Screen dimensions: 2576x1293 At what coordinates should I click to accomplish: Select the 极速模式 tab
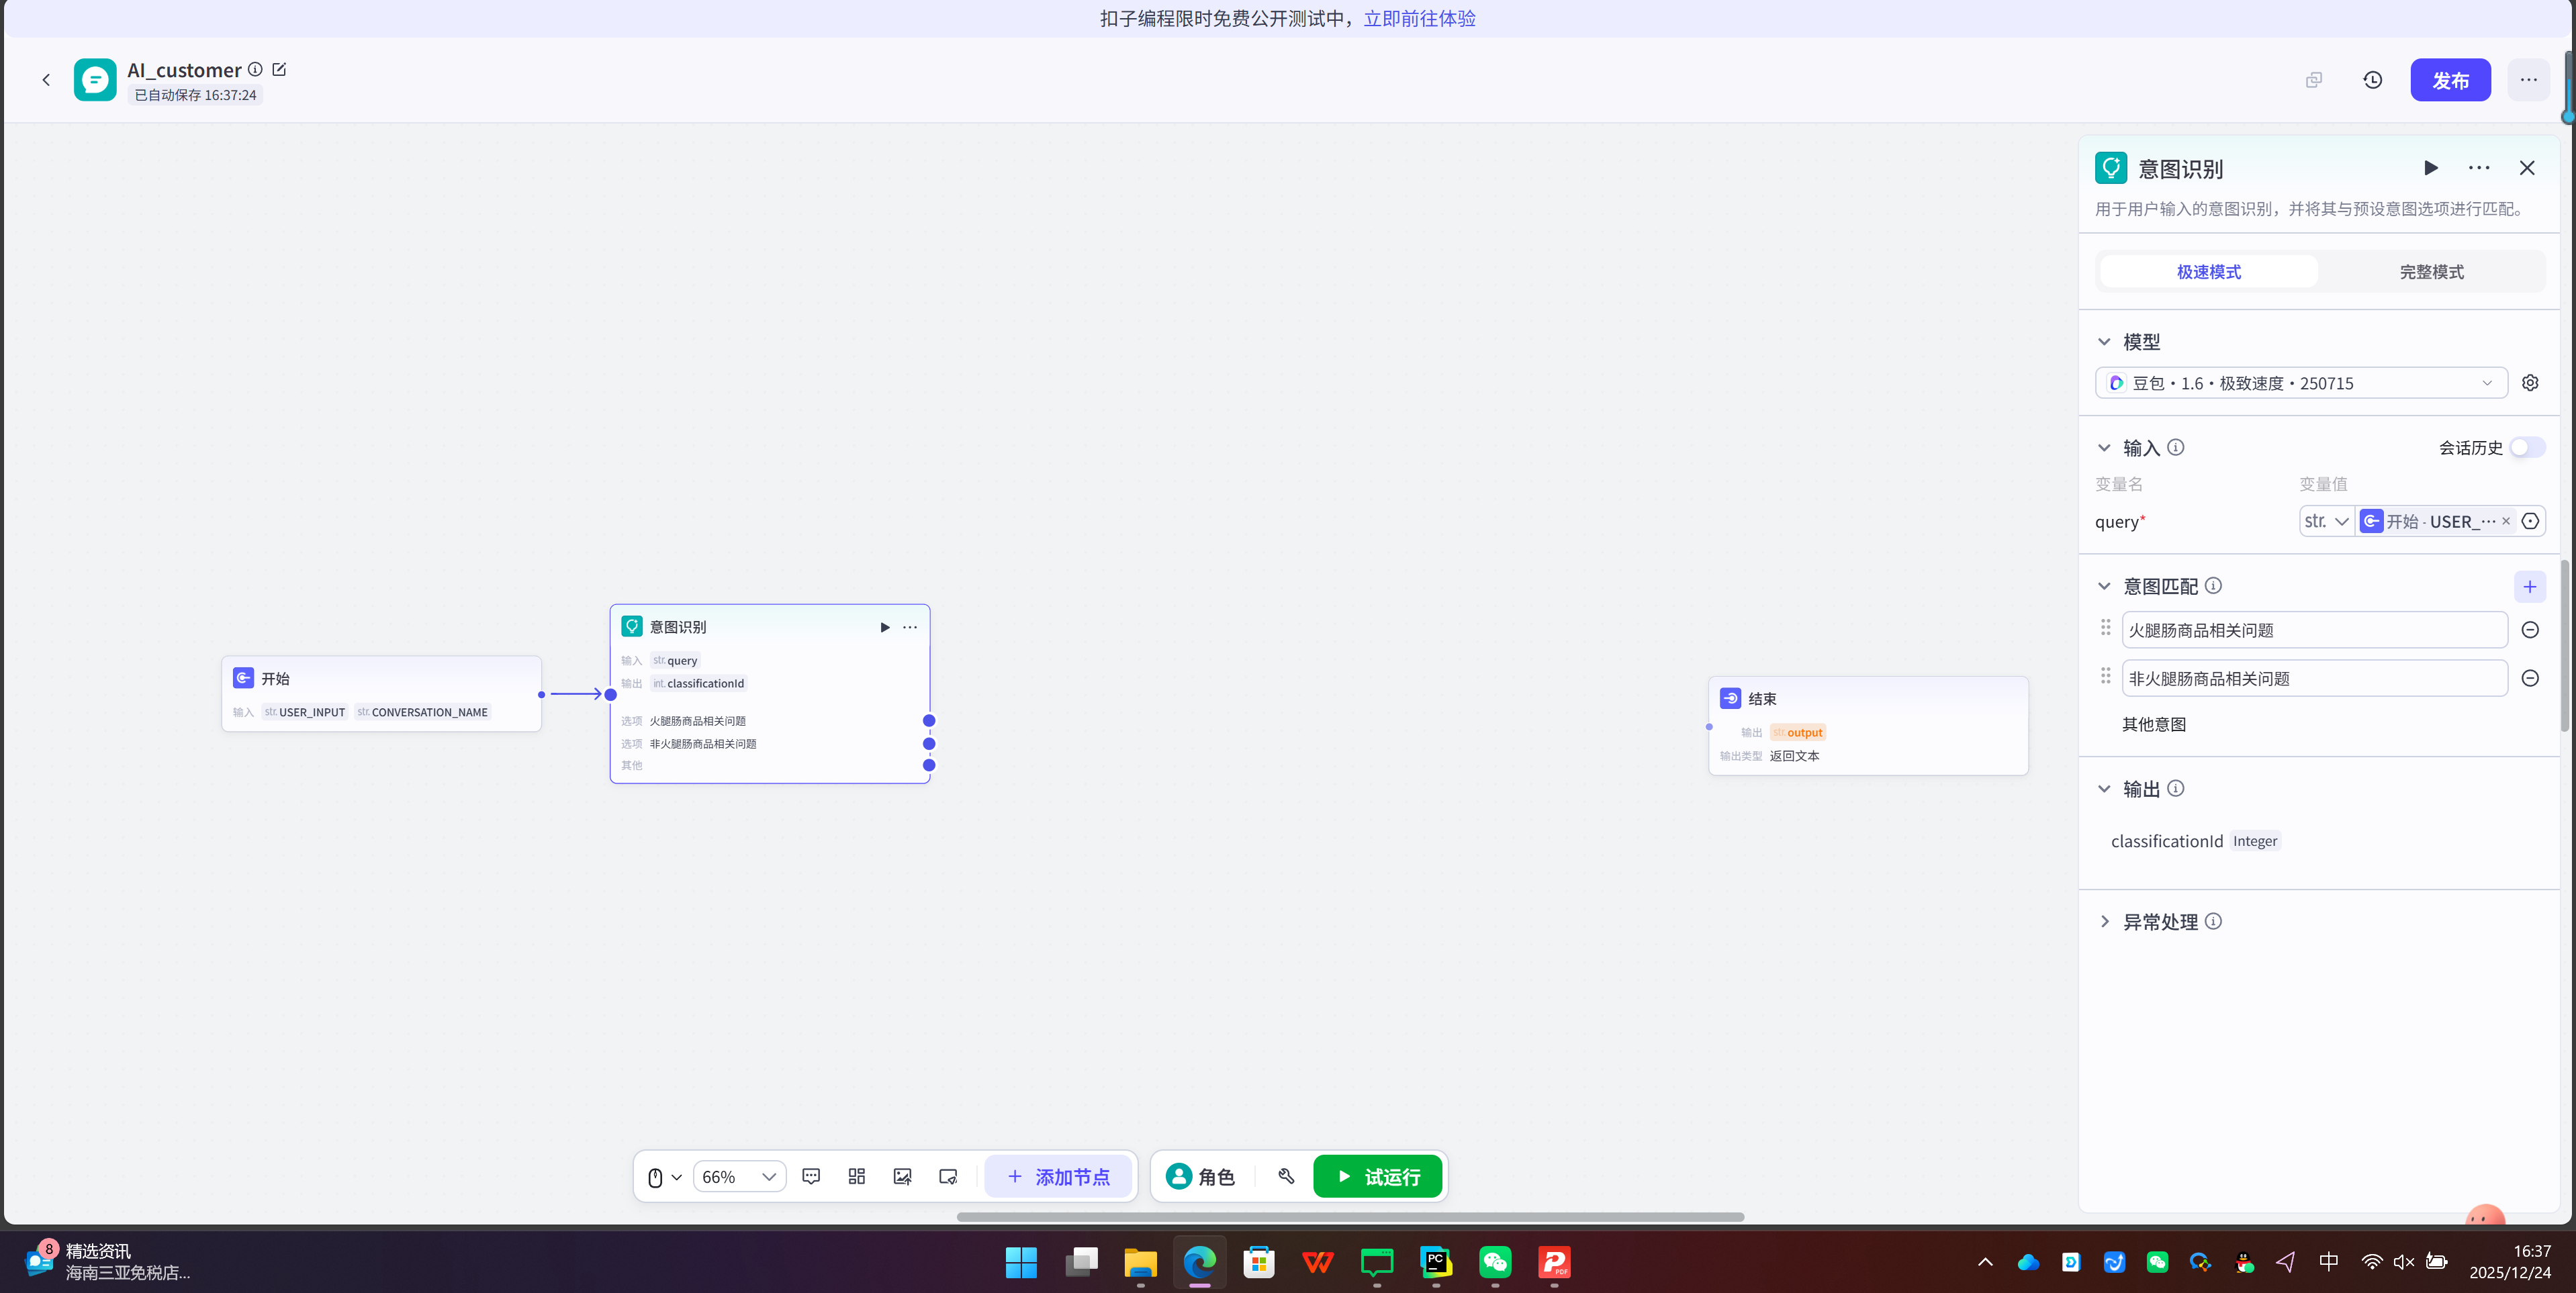2208,272
